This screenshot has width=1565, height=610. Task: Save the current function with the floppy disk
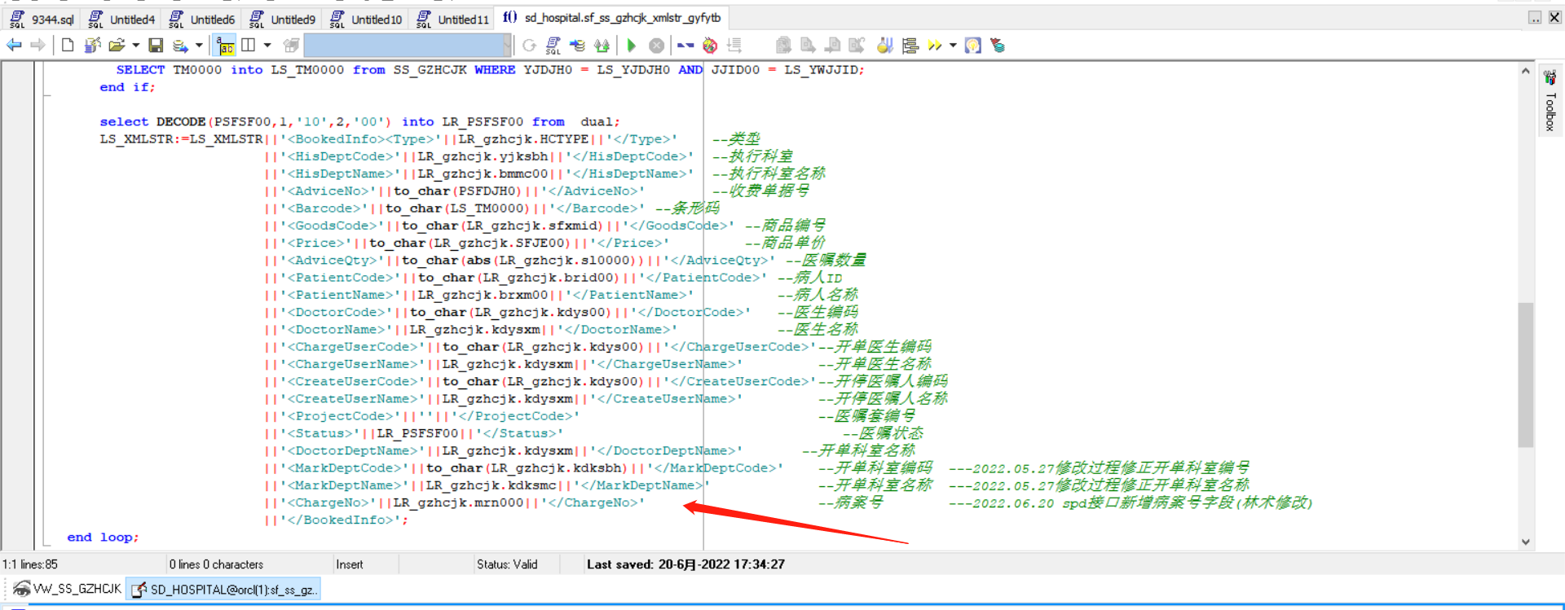pyautogui.click(x=156, y=46)
